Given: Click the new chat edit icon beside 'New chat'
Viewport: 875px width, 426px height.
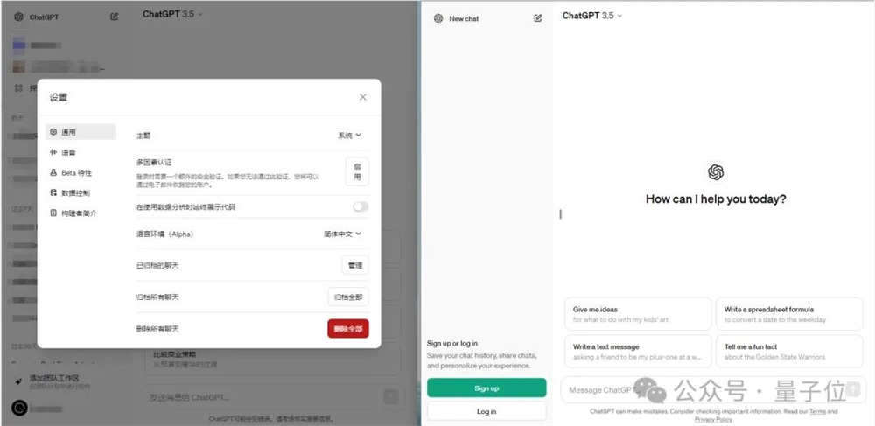Looking at the screenshot, I should pos(538,18).
